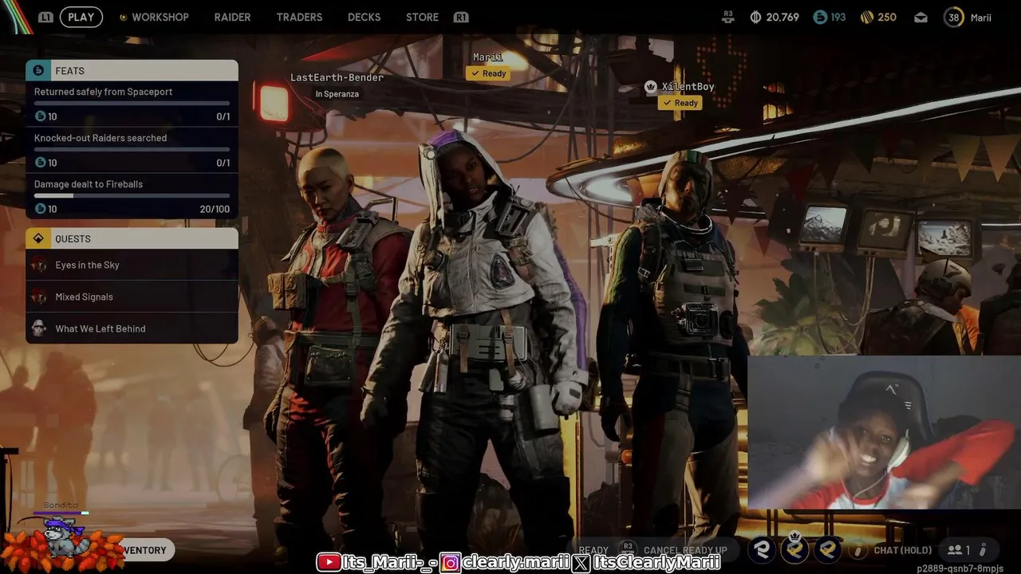1021x574 pixels.
Task: Open the PLAY tab
Action: pyautogui.click(x=81, y=17)
